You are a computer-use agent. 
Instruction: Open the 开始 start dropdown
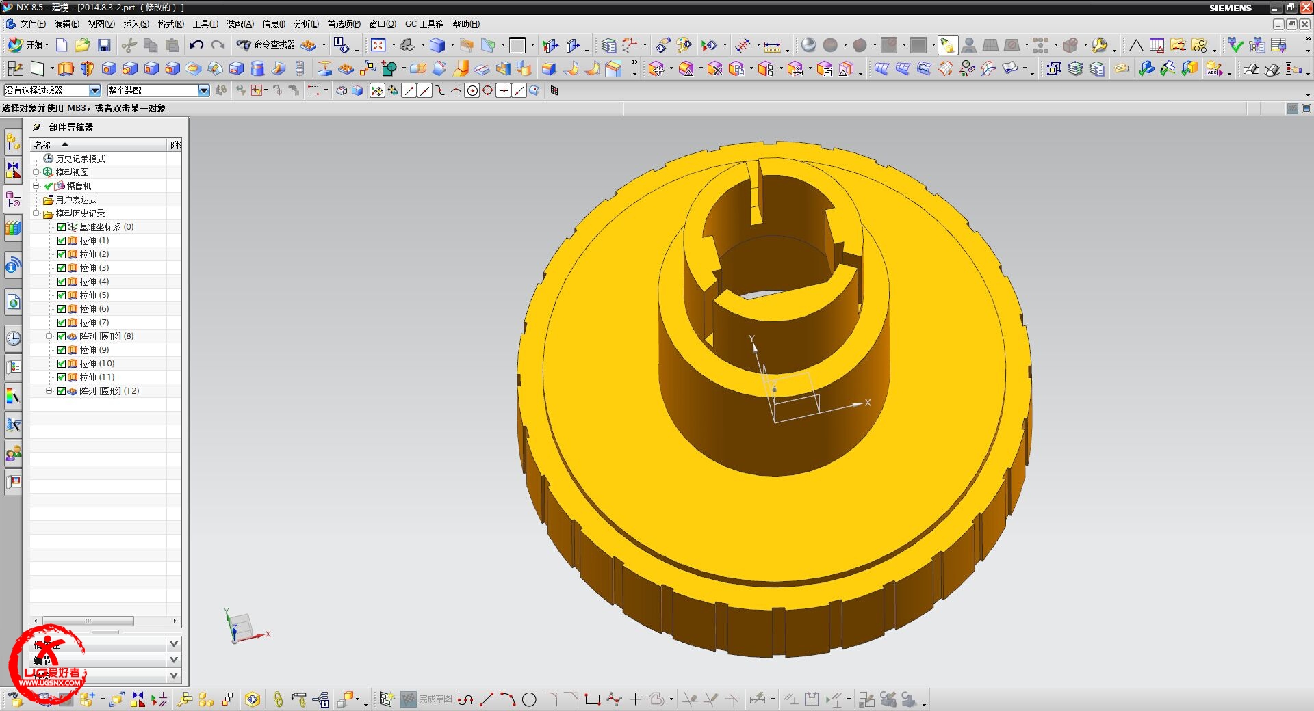28,45
